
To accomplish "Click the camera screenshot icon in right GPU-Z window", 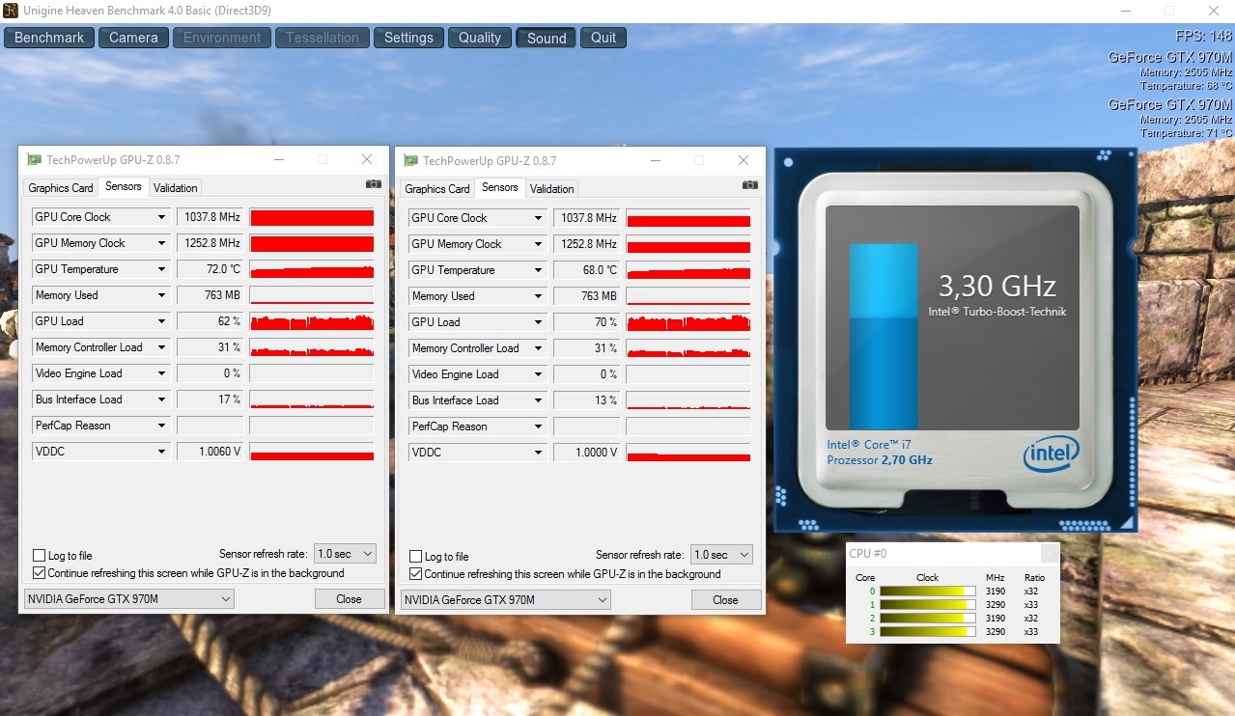I will pos(749,184).
